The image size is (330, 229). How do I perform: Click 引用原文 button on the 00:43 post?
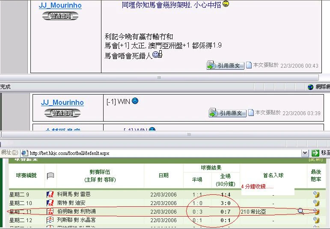225,65
